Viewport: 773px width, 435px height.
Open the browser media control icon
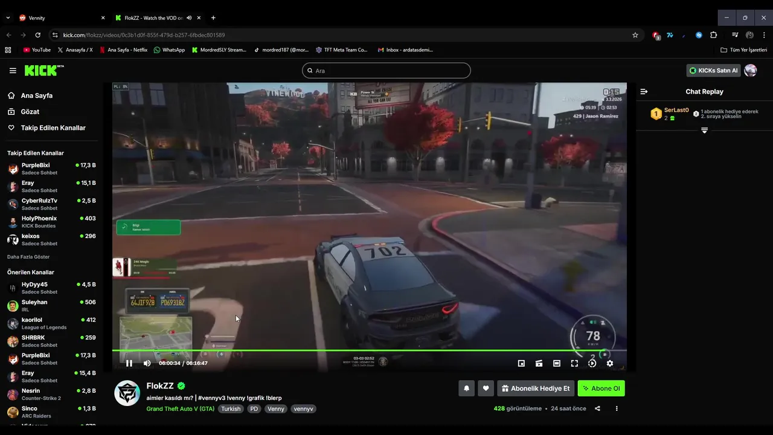coord(735,35)
